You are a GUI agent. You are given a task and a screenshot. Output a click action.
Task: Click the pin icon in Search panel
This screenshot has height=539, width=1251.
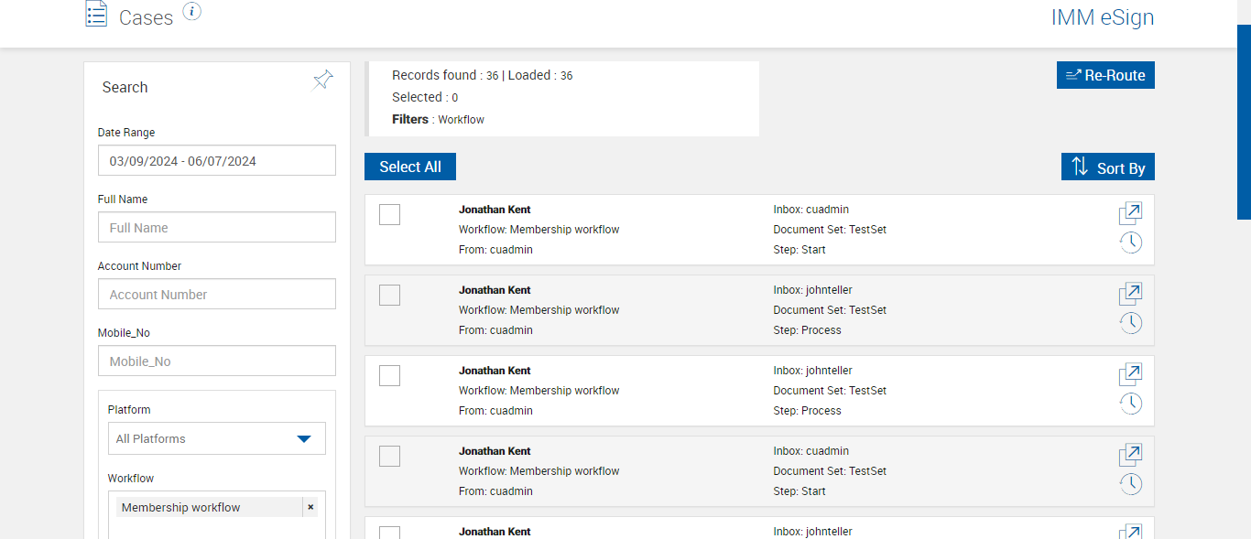pyautogui.click(x=322, y=81)
